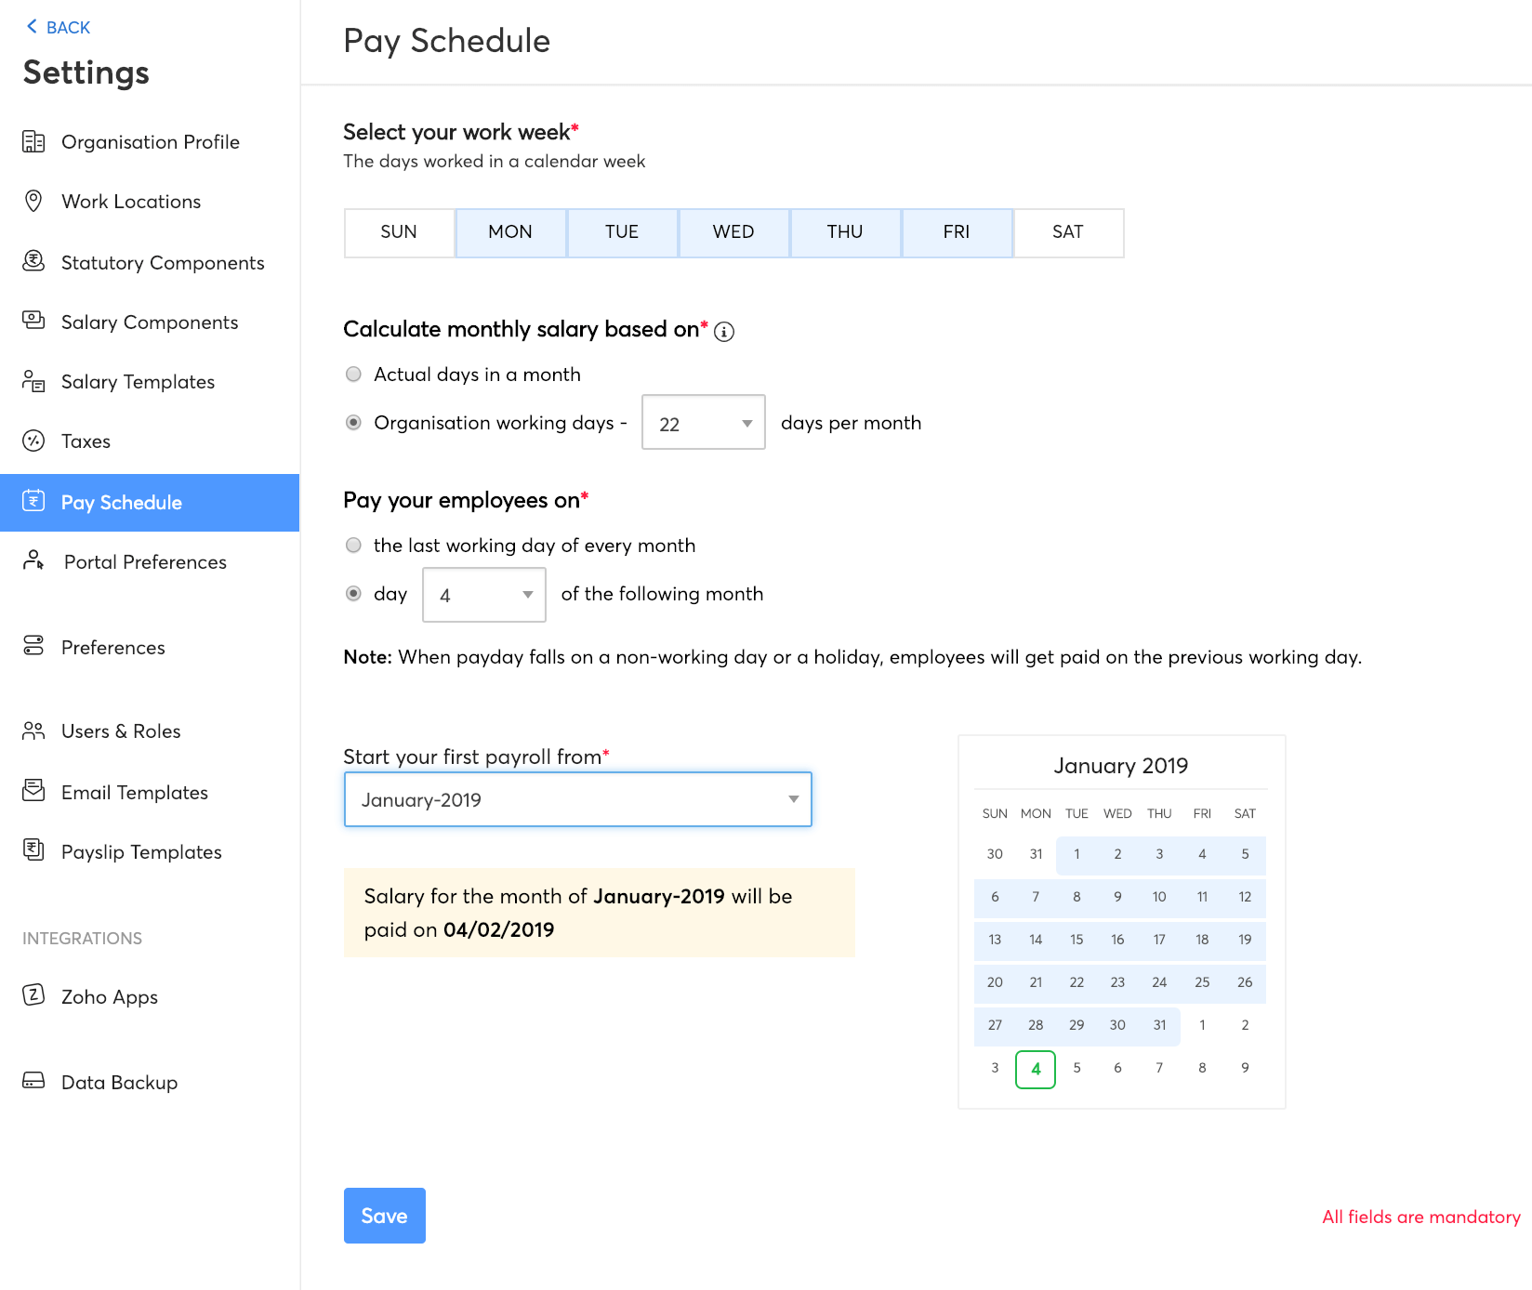Open the 'Start your first payroll from' dropdown
Viewport: 1532px width, 1290px height.
coord(577,799)
